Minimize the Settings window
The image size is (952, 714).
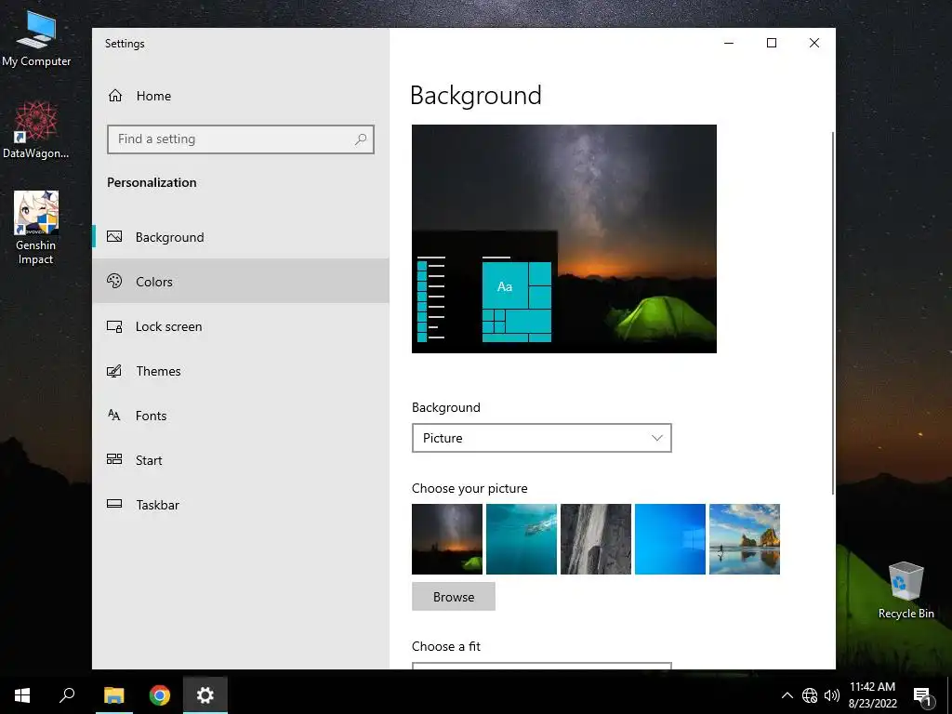(729, 43)
